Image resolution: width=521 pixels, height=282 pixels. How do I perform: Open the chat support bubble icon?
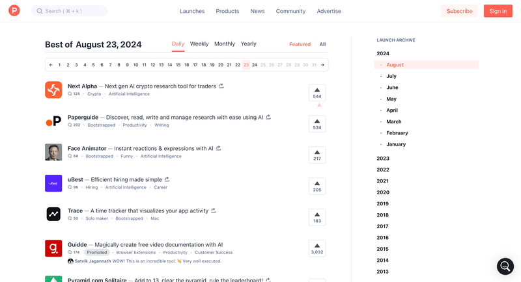click(x=505, y=266)
